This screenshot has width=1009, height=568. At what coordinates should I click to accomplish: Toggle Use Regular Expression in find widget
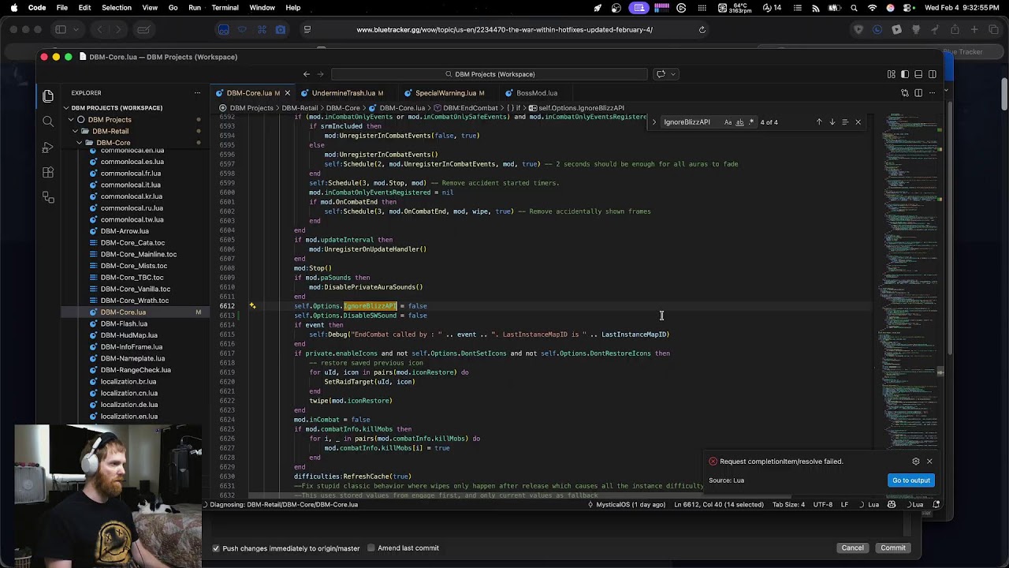(751, 122)
